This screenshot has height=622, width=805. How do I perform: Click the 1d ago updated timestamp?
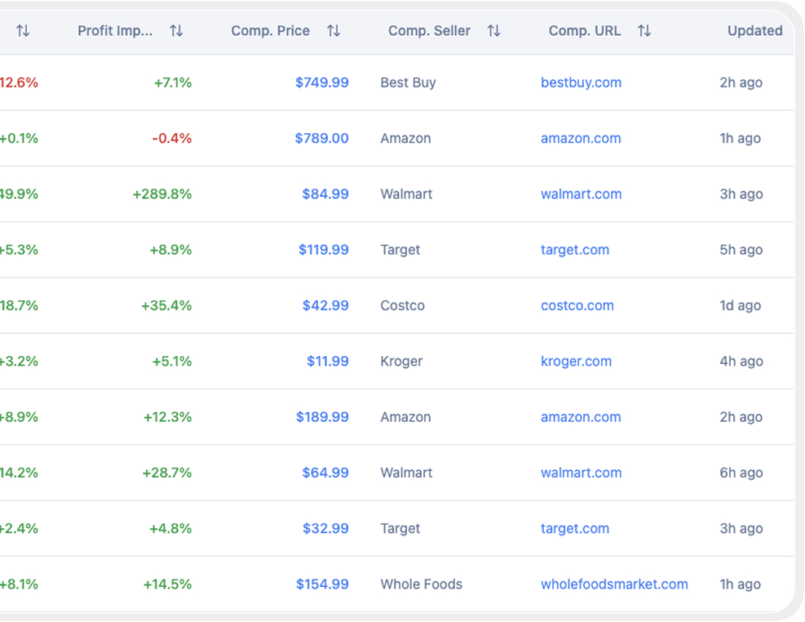pyautogui.click(x=741, y=305)
